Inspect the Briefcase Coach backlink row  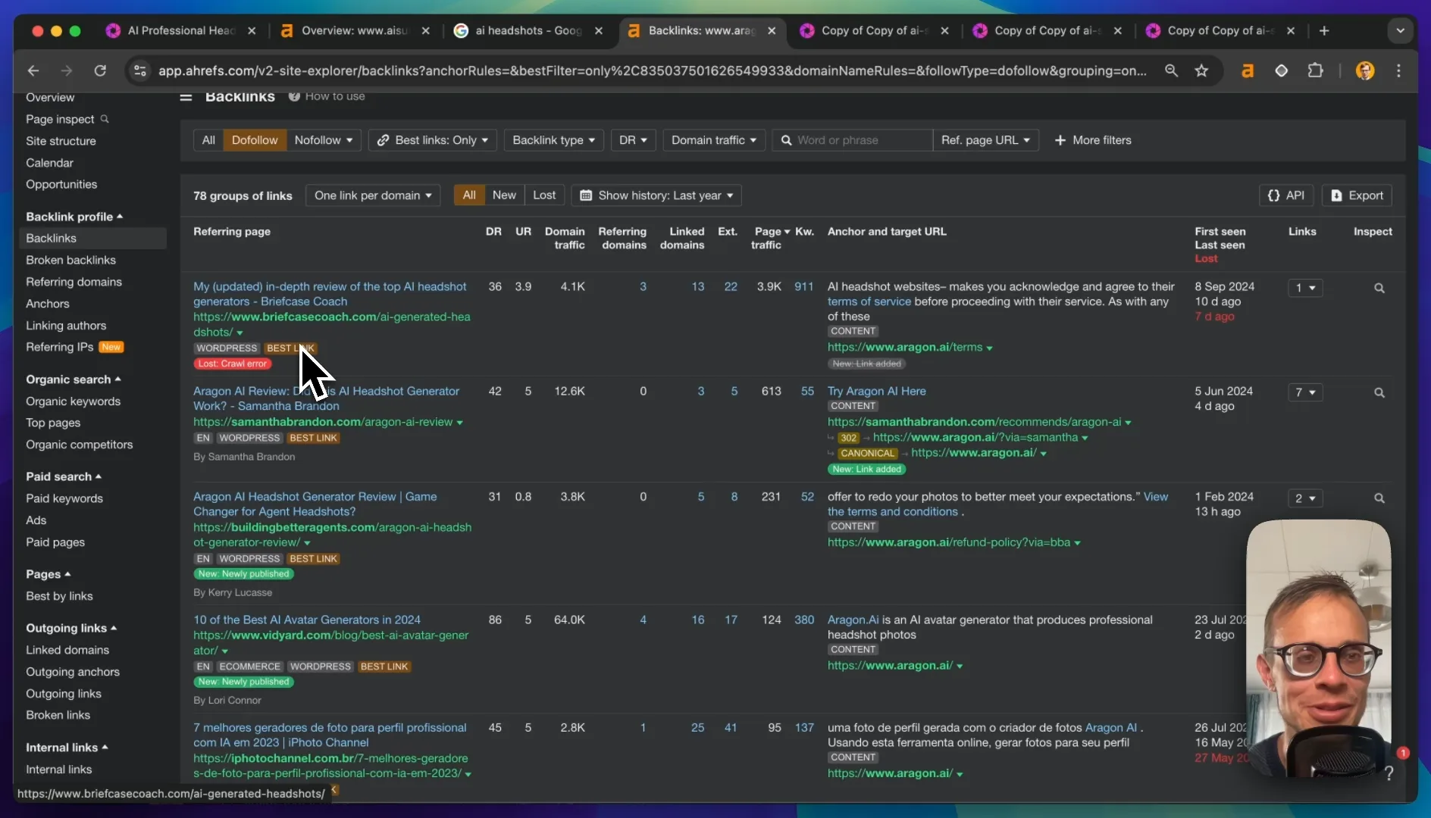tap(1379, 288)
